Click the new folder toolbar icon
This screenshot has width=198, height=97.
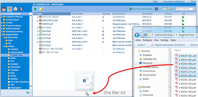click(41, 9)
